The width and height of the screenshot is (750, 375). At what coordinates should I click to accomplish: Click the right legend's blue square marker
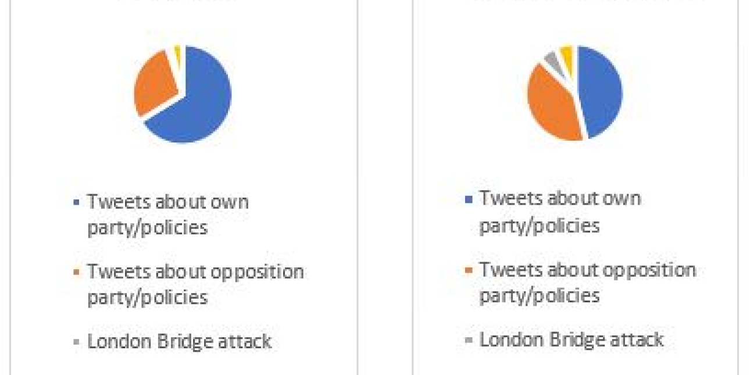click(x=468, y=199)
